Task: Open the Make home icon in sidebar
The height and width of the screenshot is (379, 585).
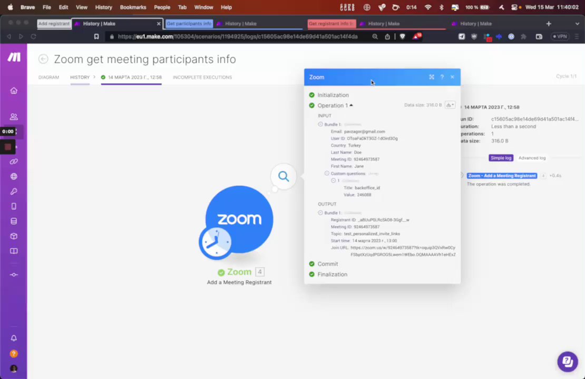Action: pos(14,91)
